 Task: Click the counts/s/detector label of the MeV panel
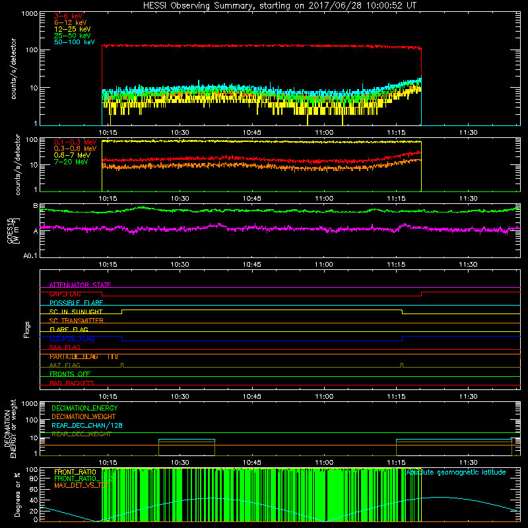point(18,164)
